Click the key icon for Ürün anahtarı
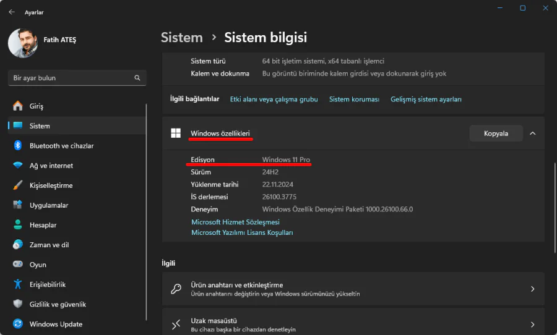 pyautogui.click(x=176, y=289)
